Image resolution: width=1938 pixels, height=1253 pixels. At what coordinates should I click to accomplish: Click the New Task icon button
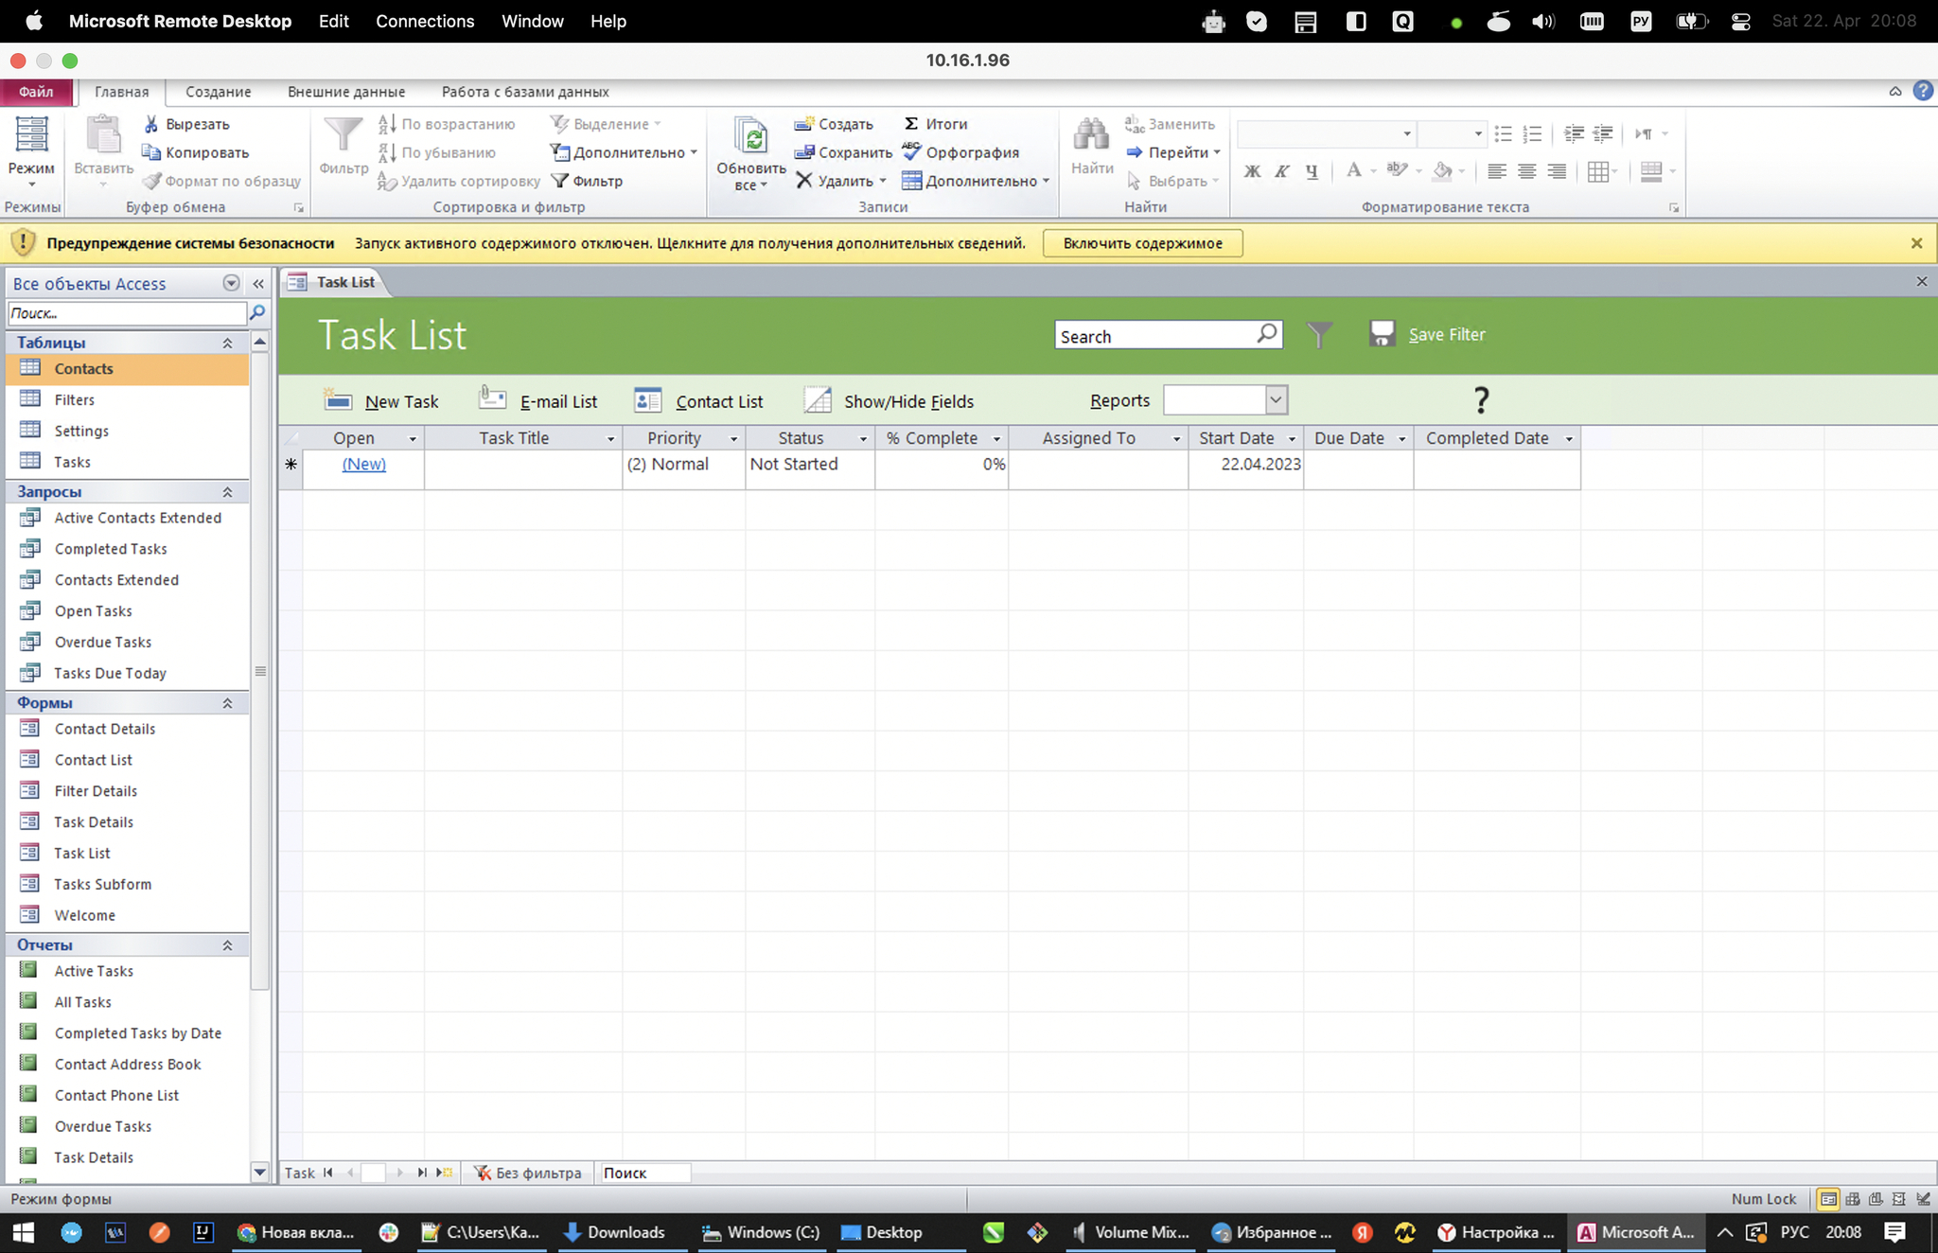point(338,400)
